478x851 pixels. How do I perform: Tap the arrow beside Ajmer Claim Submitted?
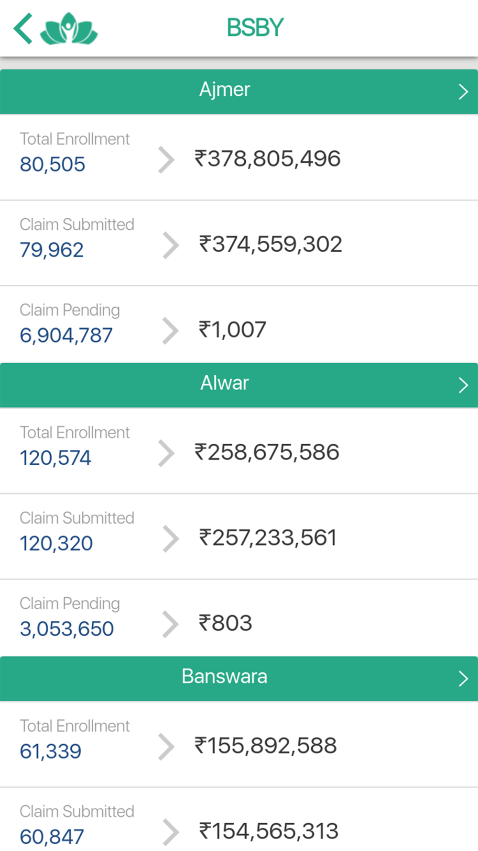tap(170, 245)
